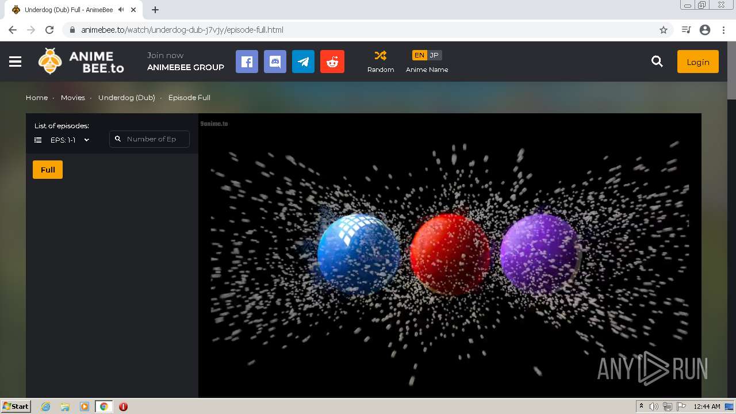The height and width of the screenshot is (414, 736).
Task: Go back in browser history
Action: (13, 30)
